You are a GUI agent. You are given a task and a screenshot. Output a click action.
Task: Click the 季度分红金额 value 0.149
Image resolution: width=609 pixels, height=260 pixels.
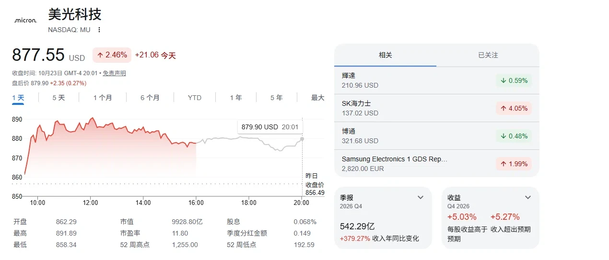[302, 233]
